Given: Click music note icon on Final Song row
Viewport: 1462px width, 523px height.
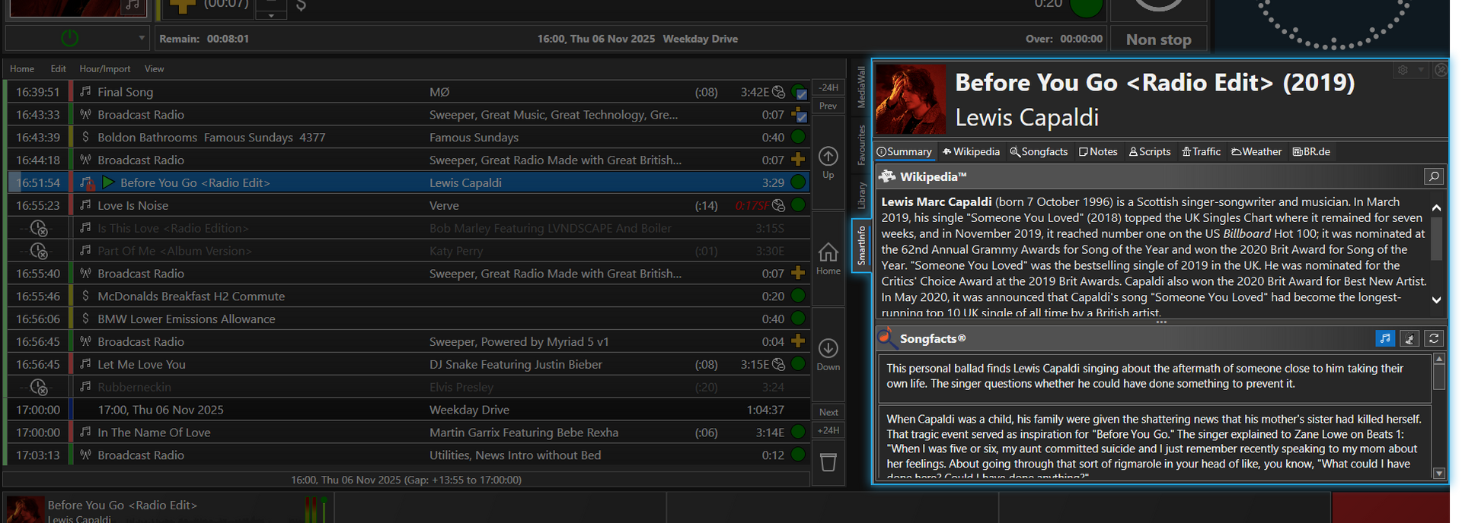Looking at the screenshot, I should pos(85,91).
